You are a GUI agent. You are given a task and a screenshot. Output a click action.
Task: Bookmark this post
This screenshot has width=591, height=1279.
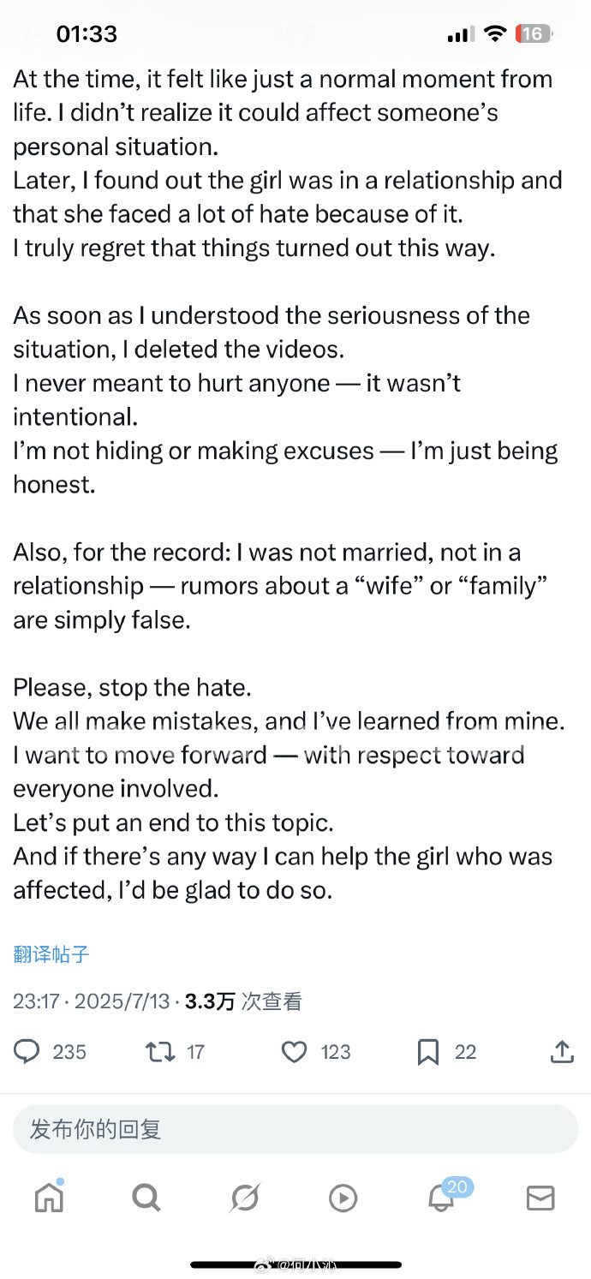pos(428,1052)
